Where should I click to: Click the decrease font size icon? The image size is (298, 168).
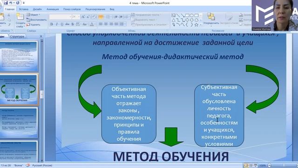(88, 17)
